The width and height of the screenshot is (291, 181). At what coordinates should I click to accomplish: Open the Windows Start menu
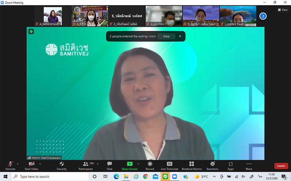[x=5, y=177]
